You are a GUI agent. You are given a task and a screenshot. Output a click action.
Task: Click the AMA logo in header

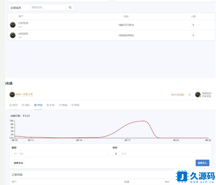coord(21,94)
